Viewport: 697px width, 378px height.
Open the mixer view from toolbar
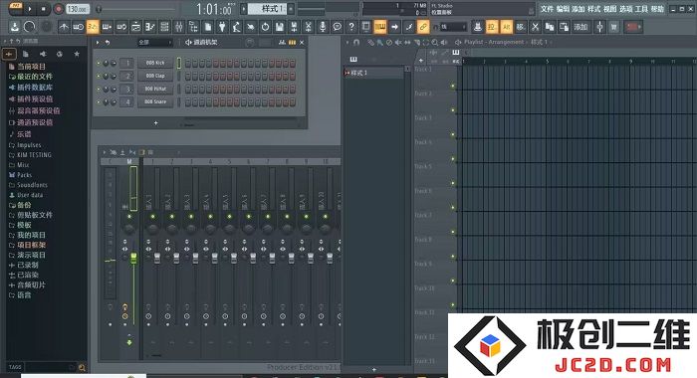click(x=178, y=27)
